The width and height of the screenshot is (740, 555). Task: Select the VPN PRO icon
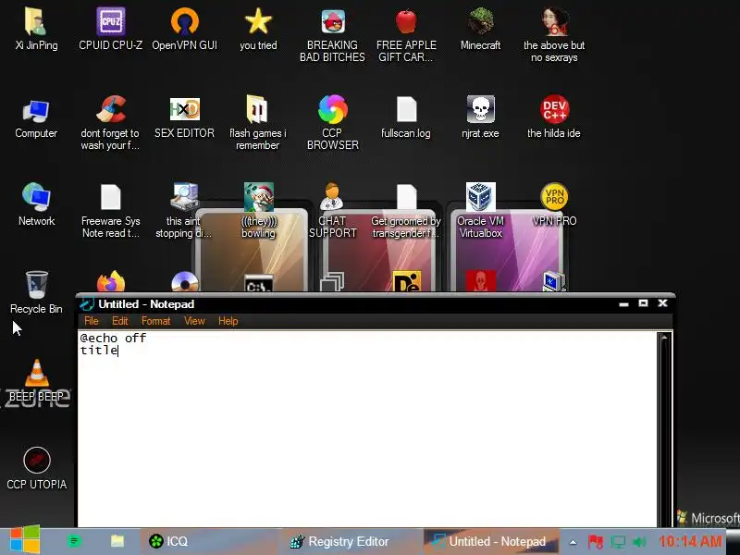pos(554,197)
